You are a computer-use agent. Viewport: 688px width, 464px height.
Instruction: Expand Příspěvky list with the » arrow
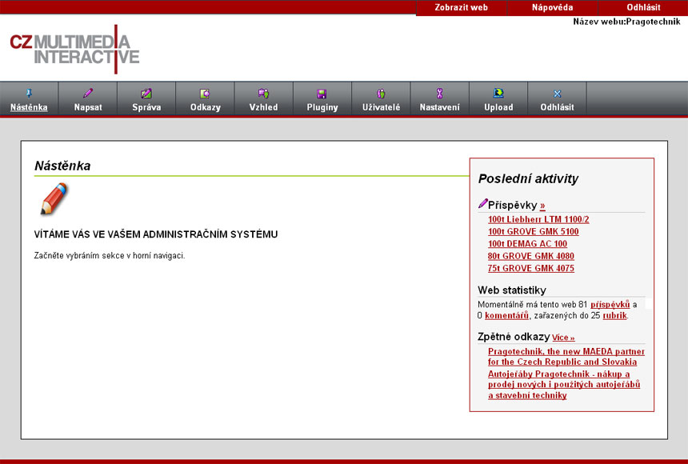[x=542, y=206]
